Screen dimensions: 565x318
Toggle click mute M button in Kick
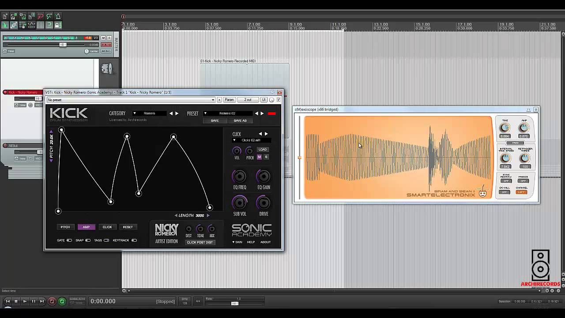(x=260, y=157)
